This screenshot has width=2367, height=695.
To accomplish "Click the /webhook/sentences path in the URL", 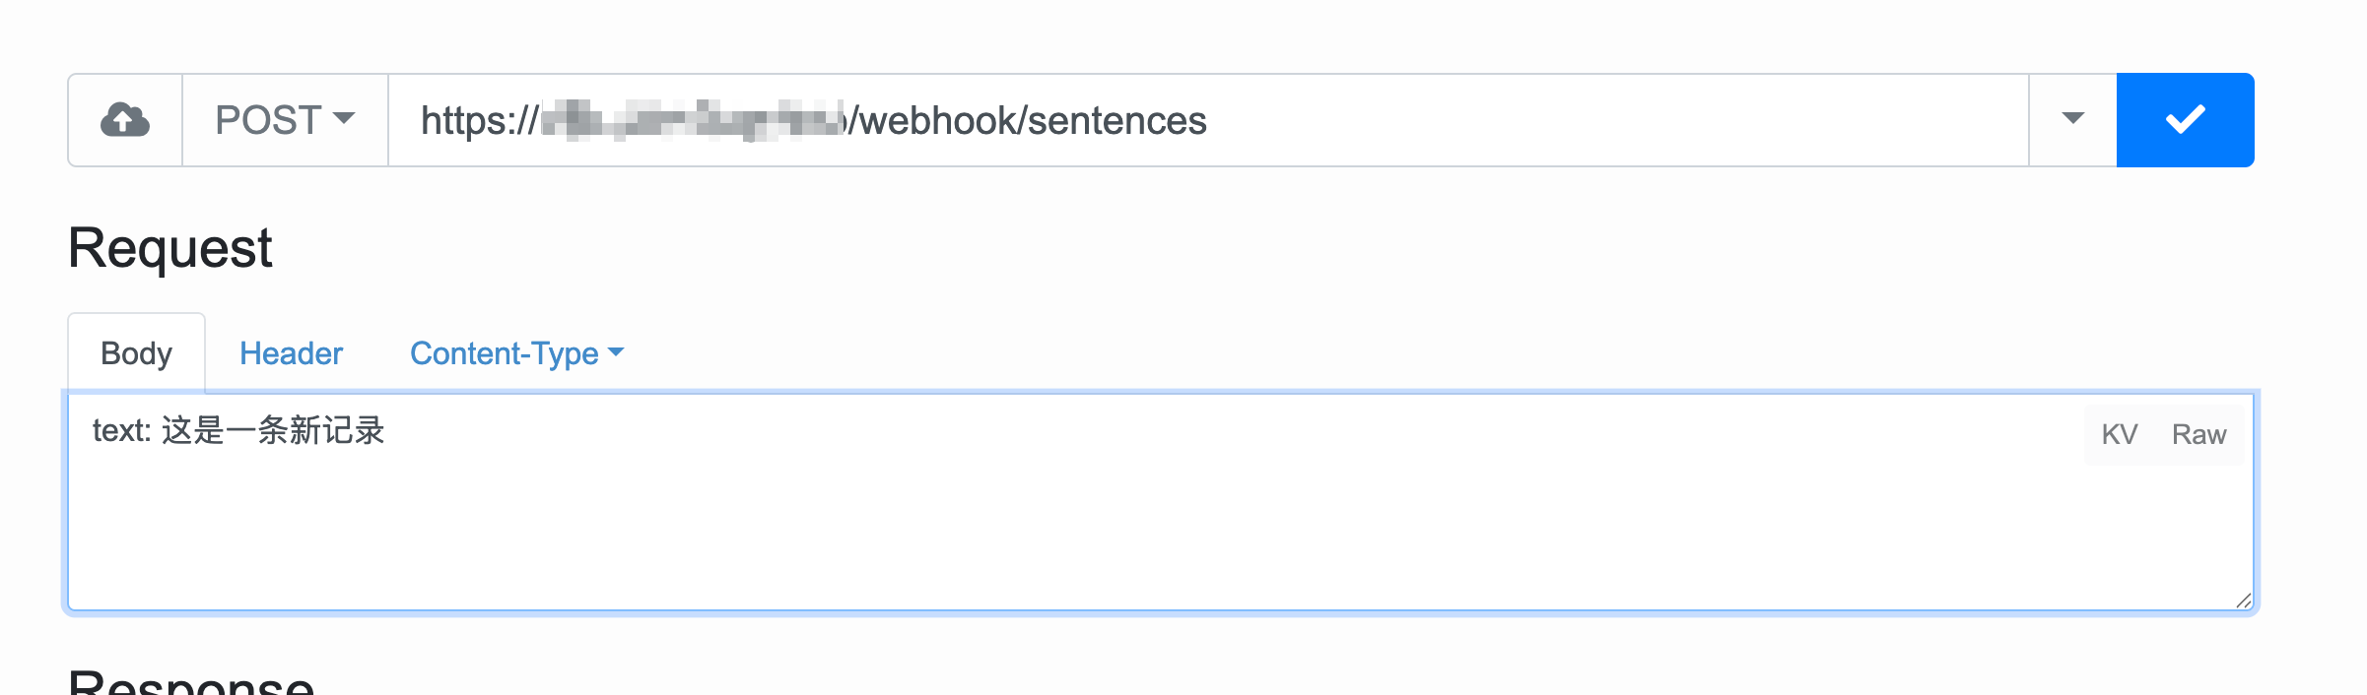I will [1029, 121].
